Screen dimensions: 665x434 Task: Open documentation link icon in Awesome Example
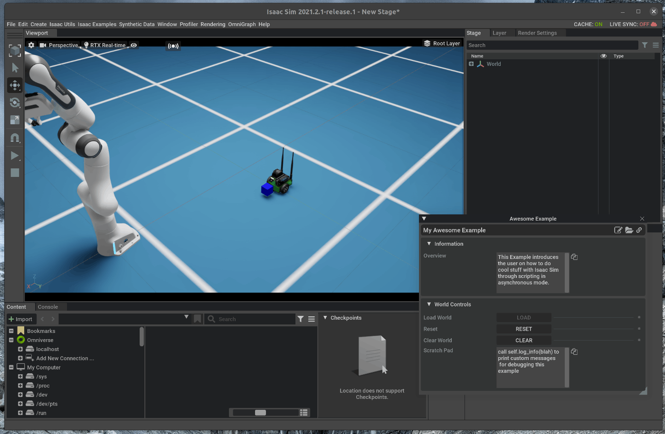(x=639, y=230)
